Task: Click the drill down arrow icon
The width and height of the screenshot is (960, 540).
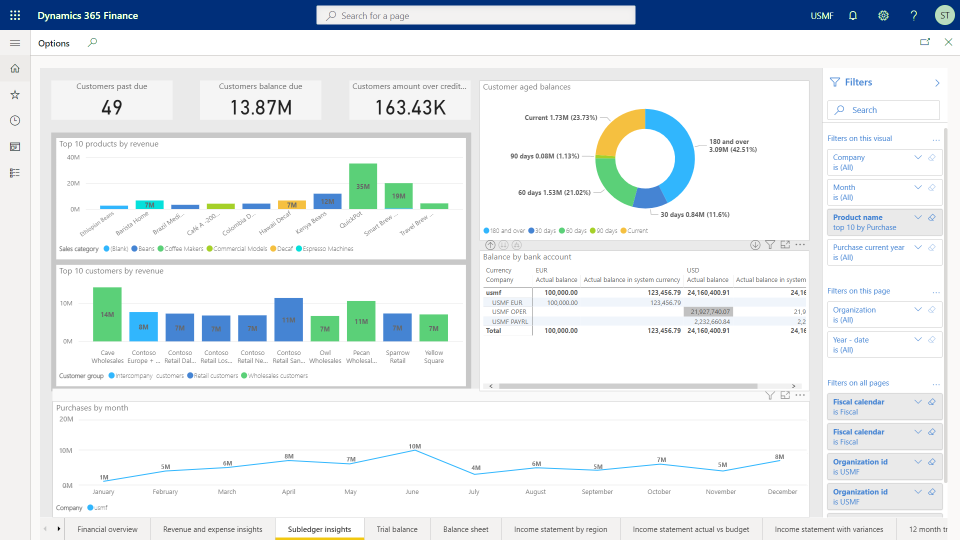Action: [x=755, y=244]
